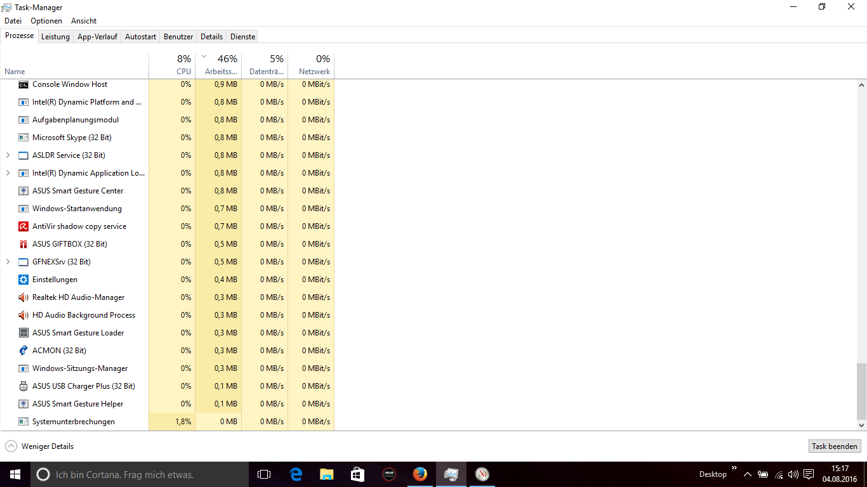Click the ASUS GIFTBOX red gift icon
This screenshot has width=867, height=487.
[x=23, y=244]
